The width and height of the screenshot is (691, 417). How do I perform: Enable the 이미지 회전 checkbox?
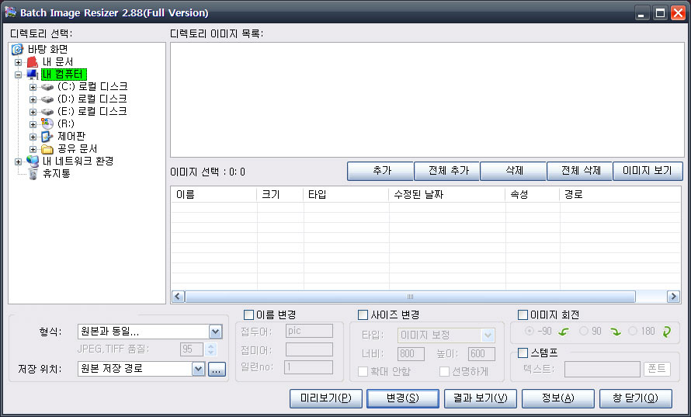523,314
